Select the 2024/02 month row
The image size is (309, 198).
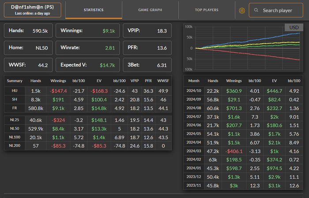pyautogui.click(x=243, y=160)
